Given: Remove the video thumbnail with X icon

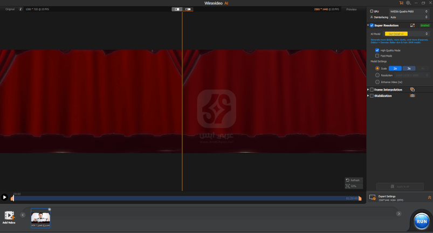Looking at the screenshot, I should pyautogui.click(x=49, y=209).
